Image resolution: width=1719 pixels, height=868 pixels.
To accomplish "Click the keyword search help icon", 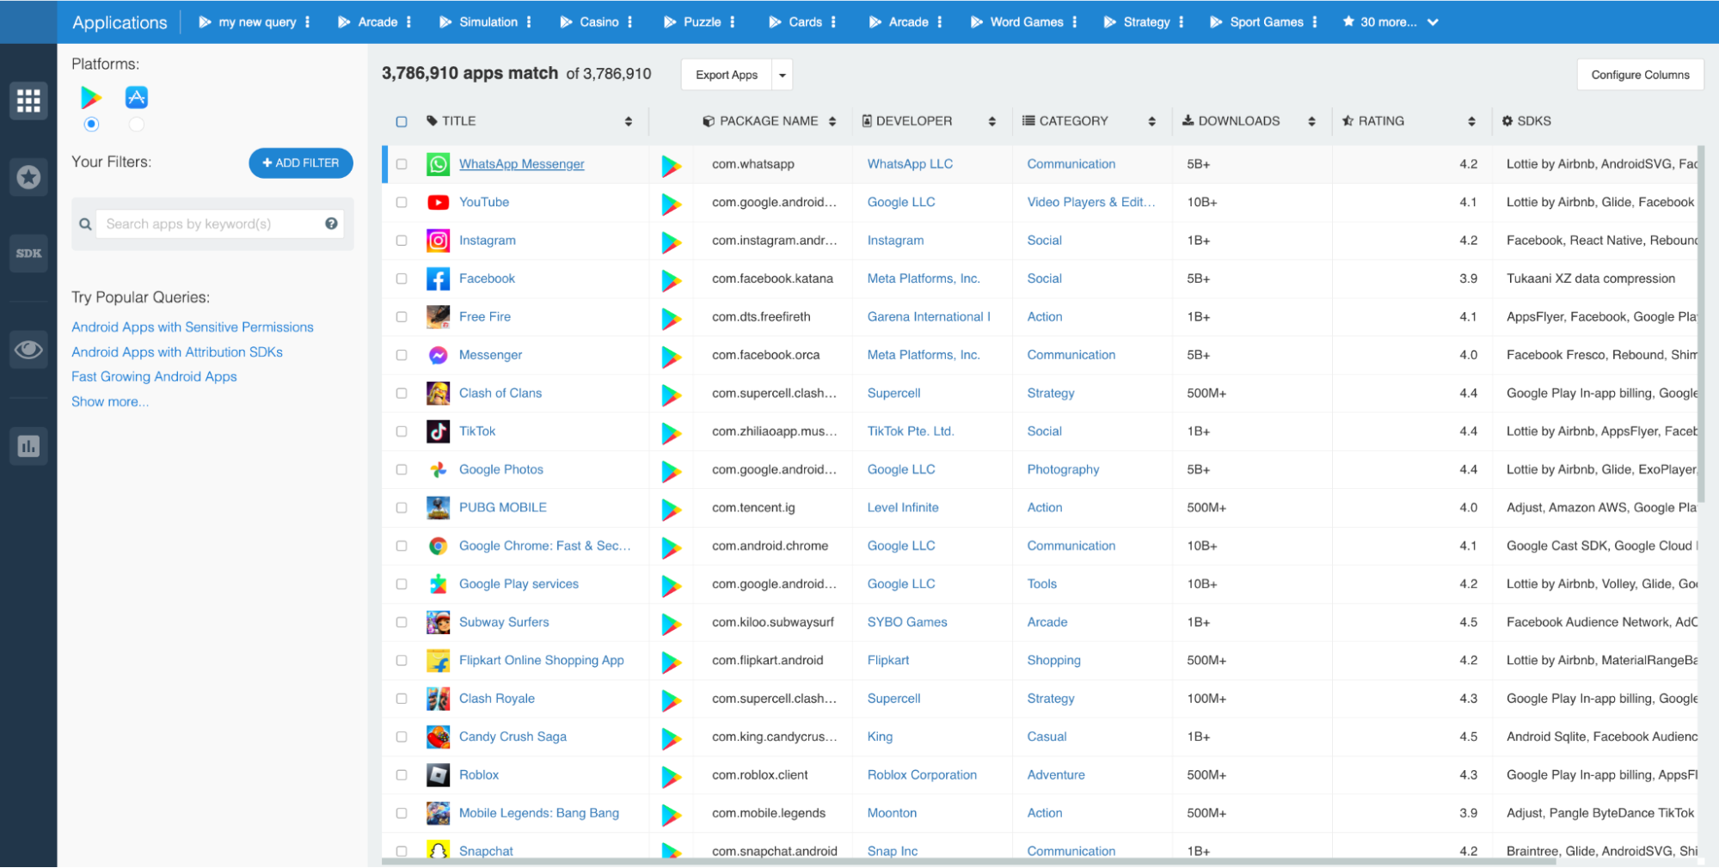I will (331, 223).
